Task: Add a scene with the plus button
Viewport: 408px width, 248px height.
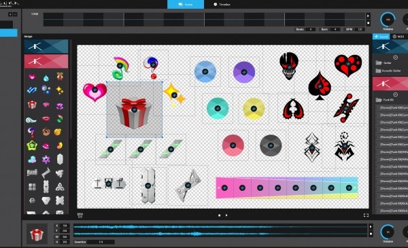Action: click(x=10, y=14)
